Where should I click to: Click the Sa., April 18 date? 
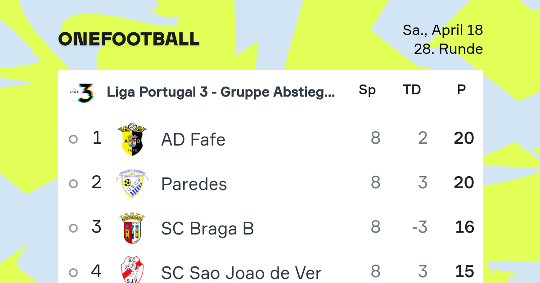pos(442,30)
